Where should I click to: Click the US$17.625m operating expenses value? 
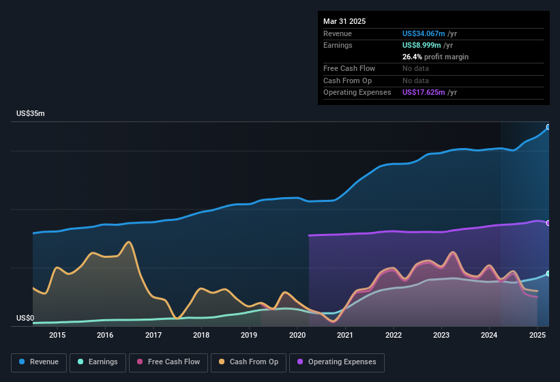tap(424, 93)
